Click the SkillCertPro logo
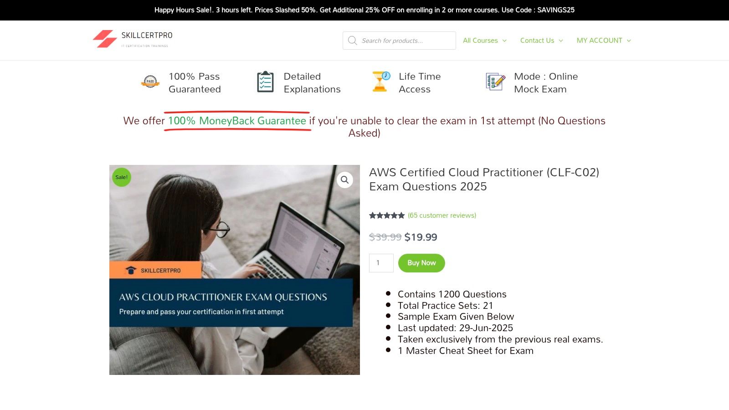 [133, 39]
